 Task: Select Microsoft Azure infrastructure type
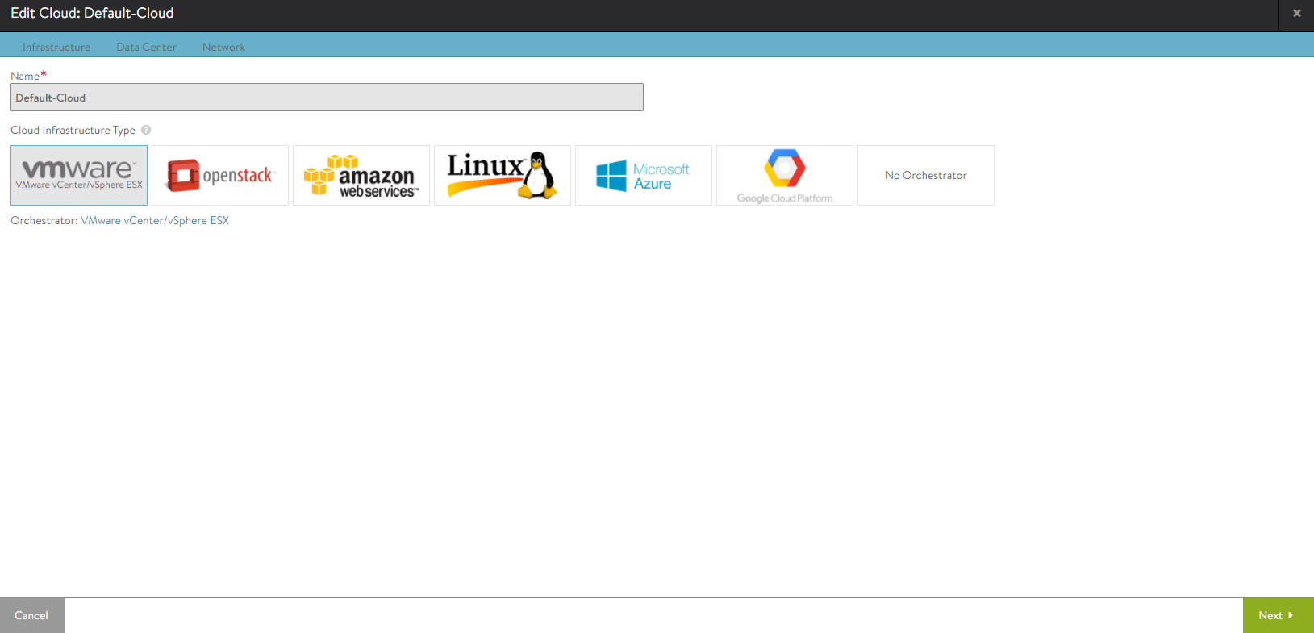(x=644, y=175)
